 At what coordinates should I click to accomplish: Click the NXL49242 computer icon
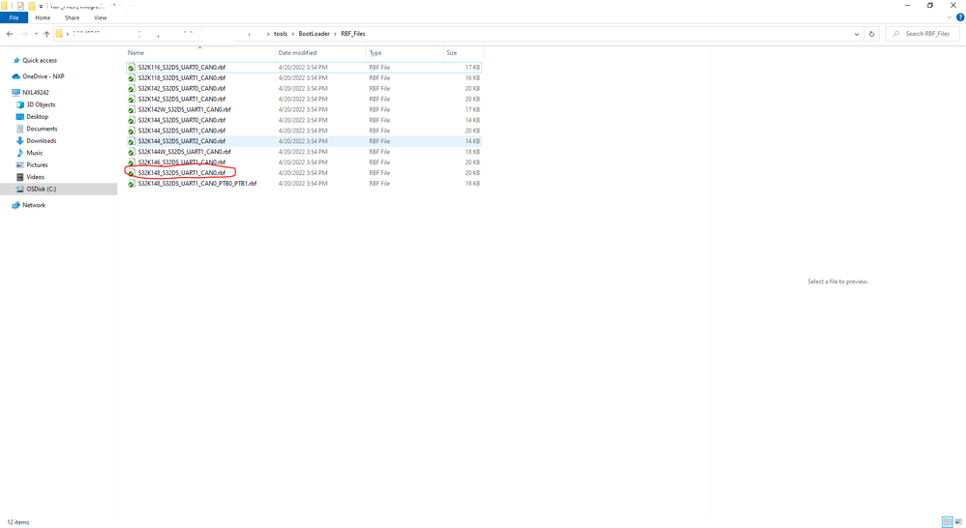16,92
